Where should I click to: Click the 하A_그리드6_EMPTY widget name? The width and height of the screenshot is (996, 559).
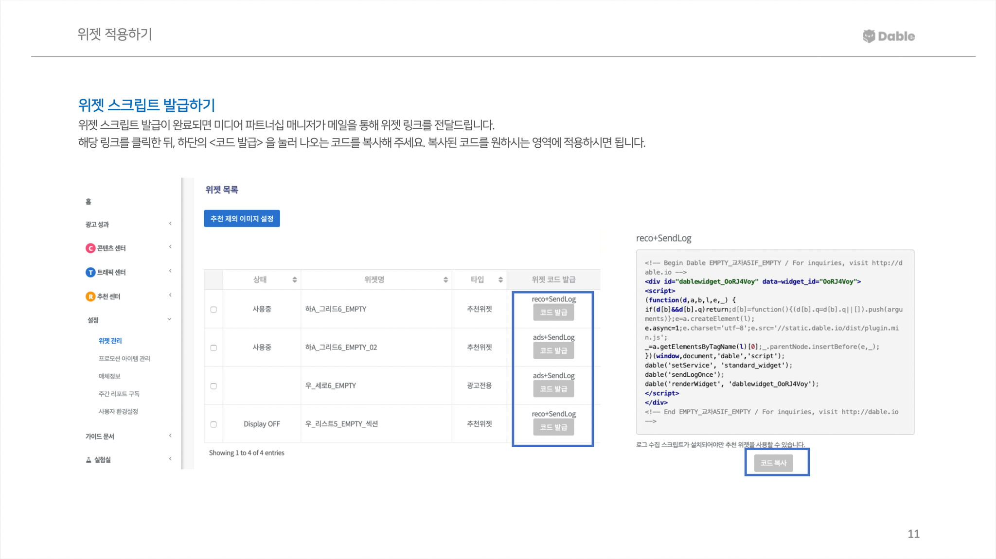tap(336, 309)
